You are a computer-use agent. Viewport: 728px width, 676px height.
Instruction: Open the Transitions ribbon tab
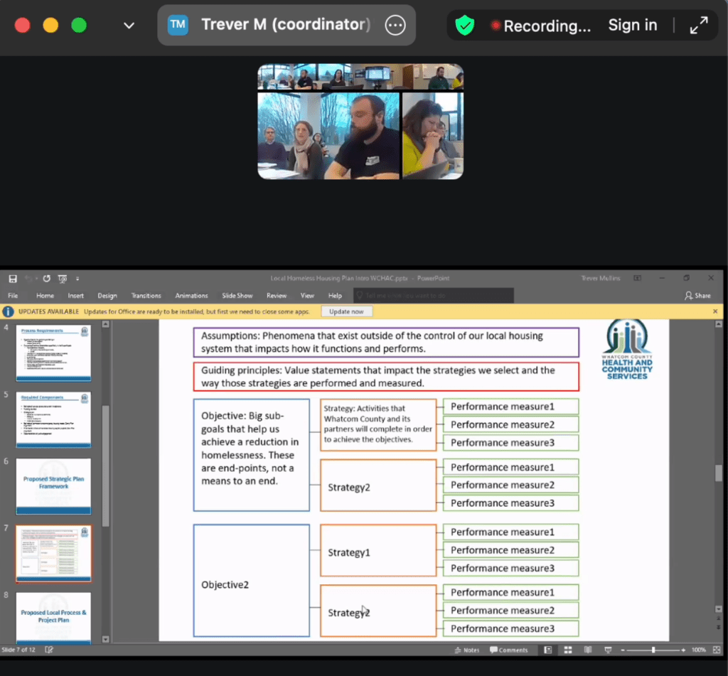click(146, 296)
